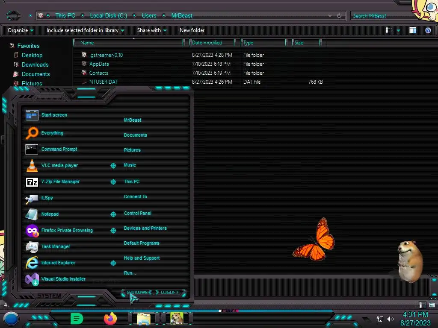Open Default Programs
The image size is (438, 328).
coord(141,243)
